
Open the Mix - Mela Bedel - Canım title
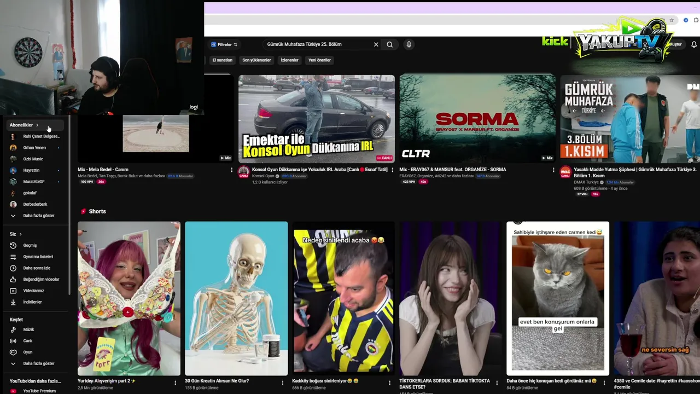(x=103, y=170)
